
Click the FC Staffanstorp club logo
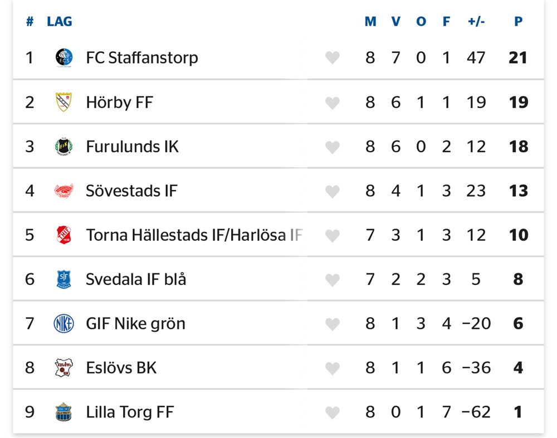point(64,57)
